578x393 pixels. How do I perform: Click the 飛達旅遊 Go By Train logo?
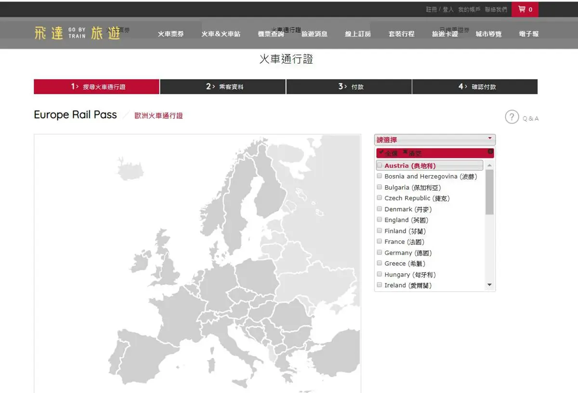77,33
